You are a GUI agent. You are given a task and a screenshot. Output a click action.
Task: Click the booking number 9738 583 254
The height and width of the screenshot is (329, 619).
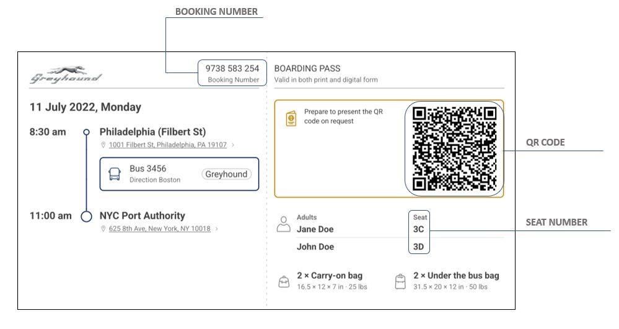(x=232, y=68)
